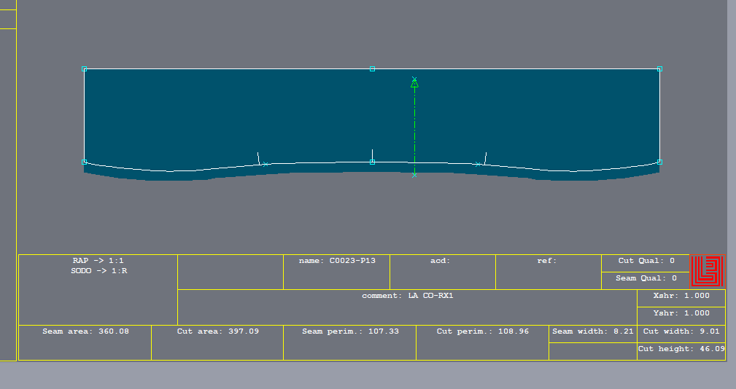Click the grain line's bottom end cross
Viewport: 736px width, 389px height.
pos(414,175)
